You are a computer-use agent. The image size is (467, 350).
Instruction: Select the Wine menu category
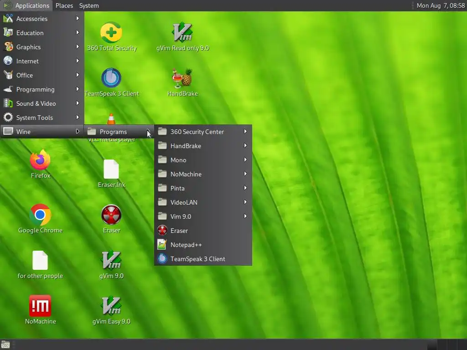42,132
